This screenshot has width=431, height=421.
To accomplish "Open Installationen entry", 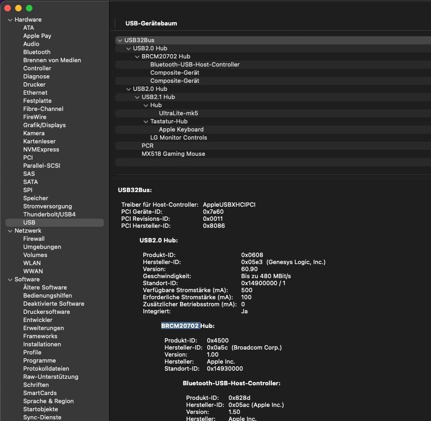I will click(x=42, y=344).
